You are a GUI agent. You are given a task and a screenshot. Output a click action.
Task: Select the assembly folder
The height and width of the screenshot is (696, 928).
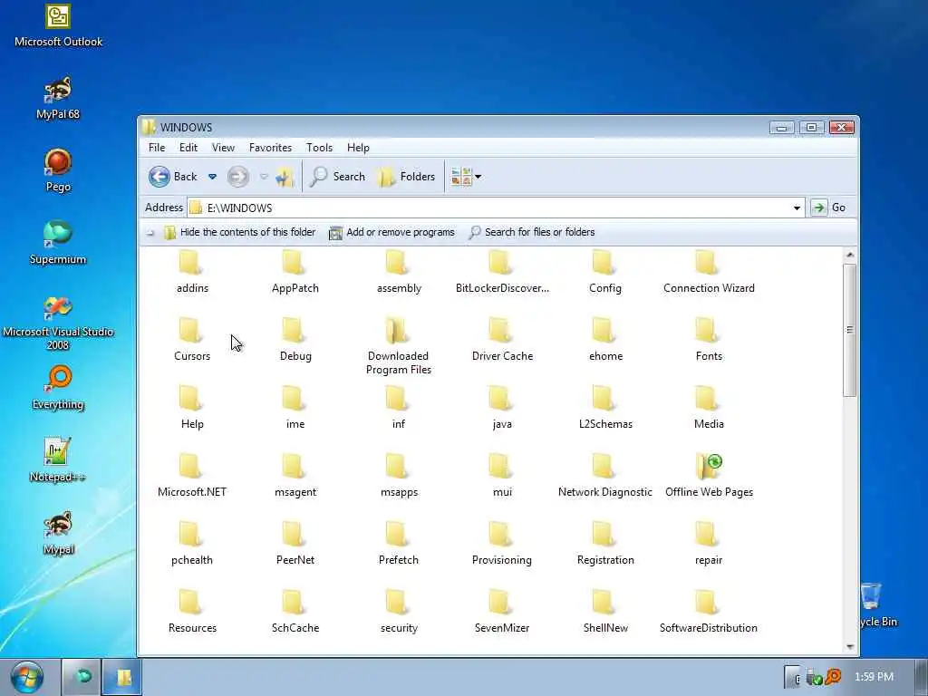(x=399, y=272)
